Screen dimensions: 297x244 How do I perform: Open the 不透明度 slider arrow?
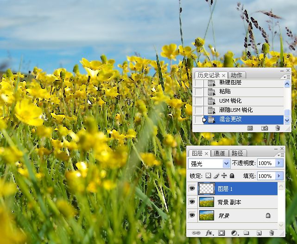pyautogui.click(x=279, y=163)
